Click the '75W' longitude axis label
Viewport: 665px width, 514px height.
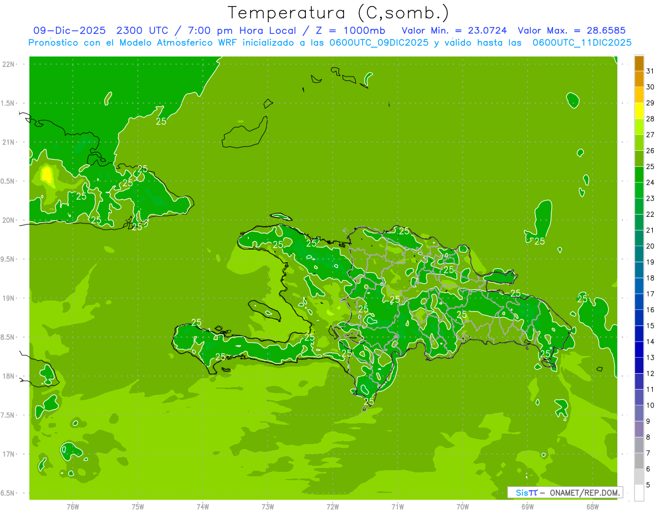[x=138, y=506]
